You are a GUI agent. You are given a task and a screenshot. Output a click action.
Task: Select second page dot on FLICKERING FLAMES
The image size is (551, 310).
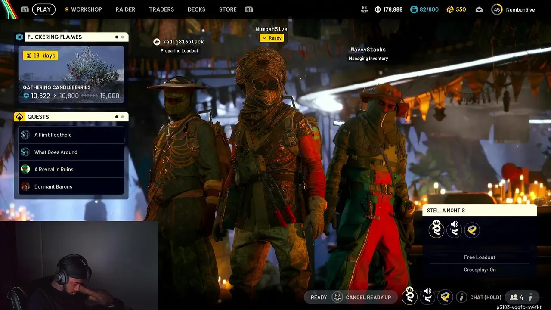(122, 37)
